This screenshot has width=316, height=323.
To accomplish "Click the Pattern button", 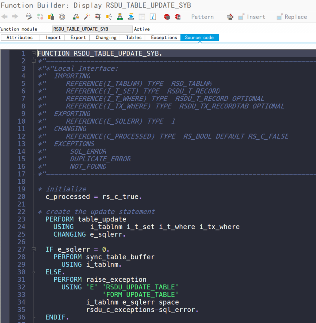I will 202,17.
